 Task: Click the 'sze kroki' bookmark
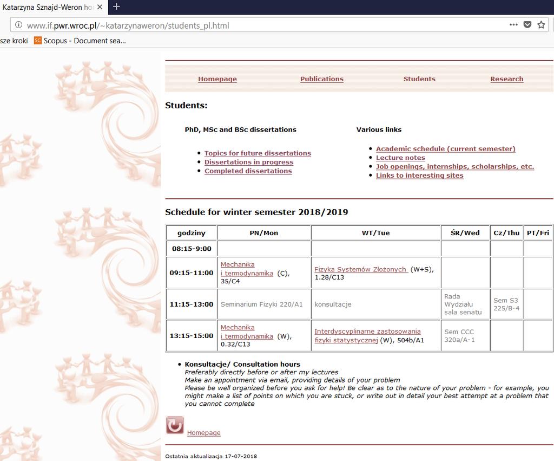coord(14,41)
